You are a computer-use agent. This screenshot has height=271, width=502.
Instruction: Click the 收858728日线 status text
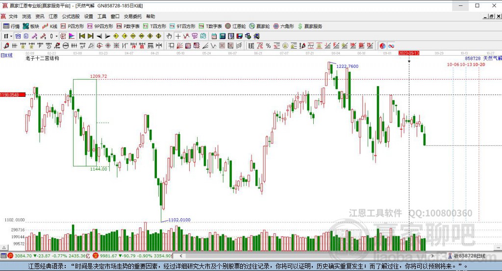click(x=469, y=256)
